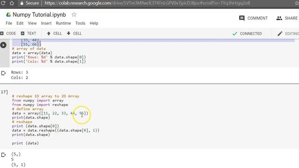This screenshot has height=168, width=299.
Task: Click the 'Rows: 3' output text
Action: pos(20,72)
